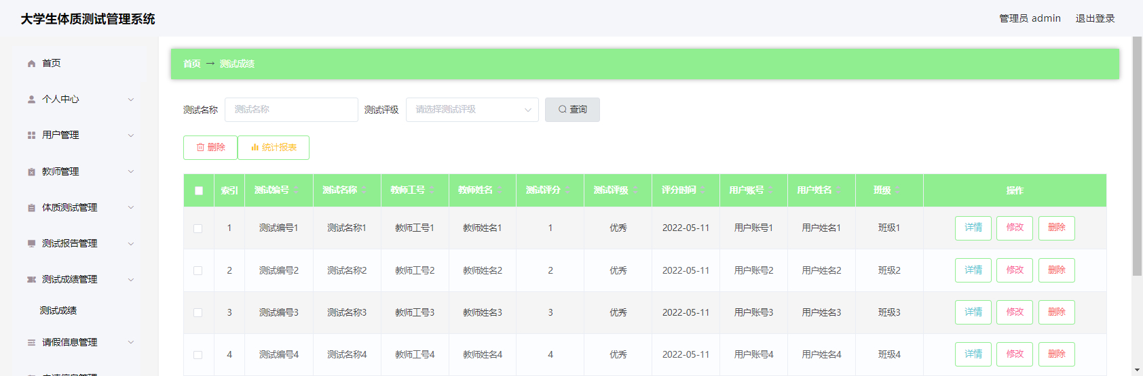Check the checkbox for row 测试编号2

click(198, 270)
